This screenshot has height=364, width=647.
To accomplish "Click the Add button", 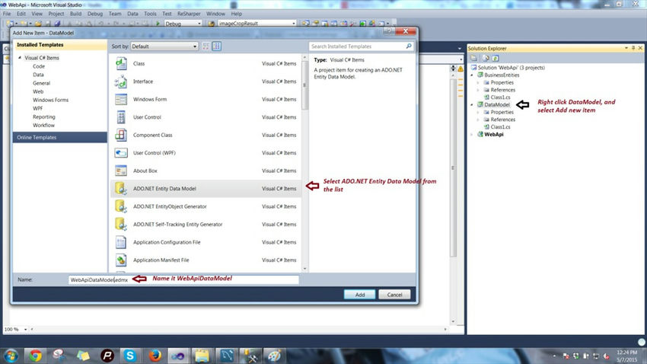I will point(360,295).
